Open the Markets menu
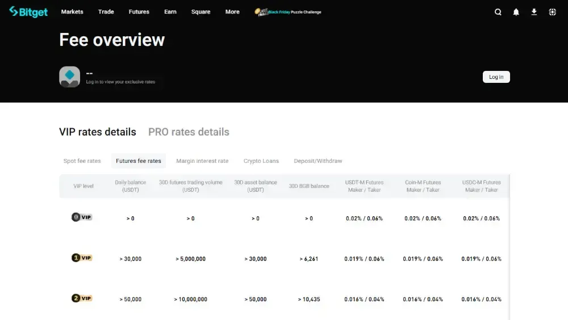 (72, 12)
